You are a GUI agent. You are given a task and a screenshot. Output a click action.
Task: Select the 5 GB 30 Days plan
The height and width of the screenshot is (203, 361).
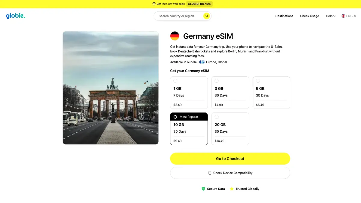271,93
